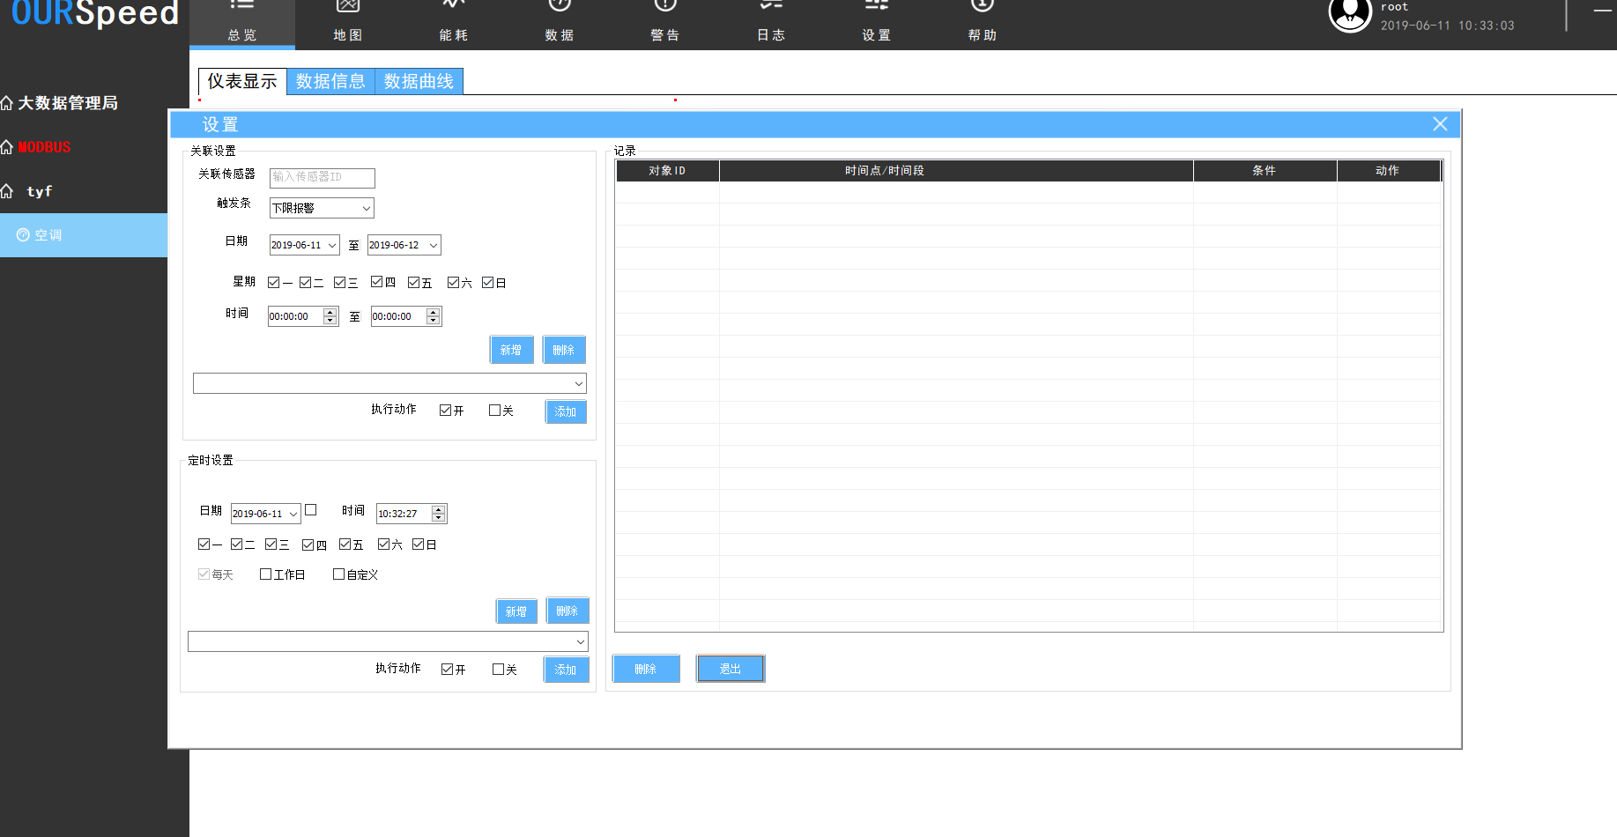Image resolution: width=1617 pixels, height=837 pixels.
Task: Uncheck 星期 六 in 关联设置
Action: [453, 283]
